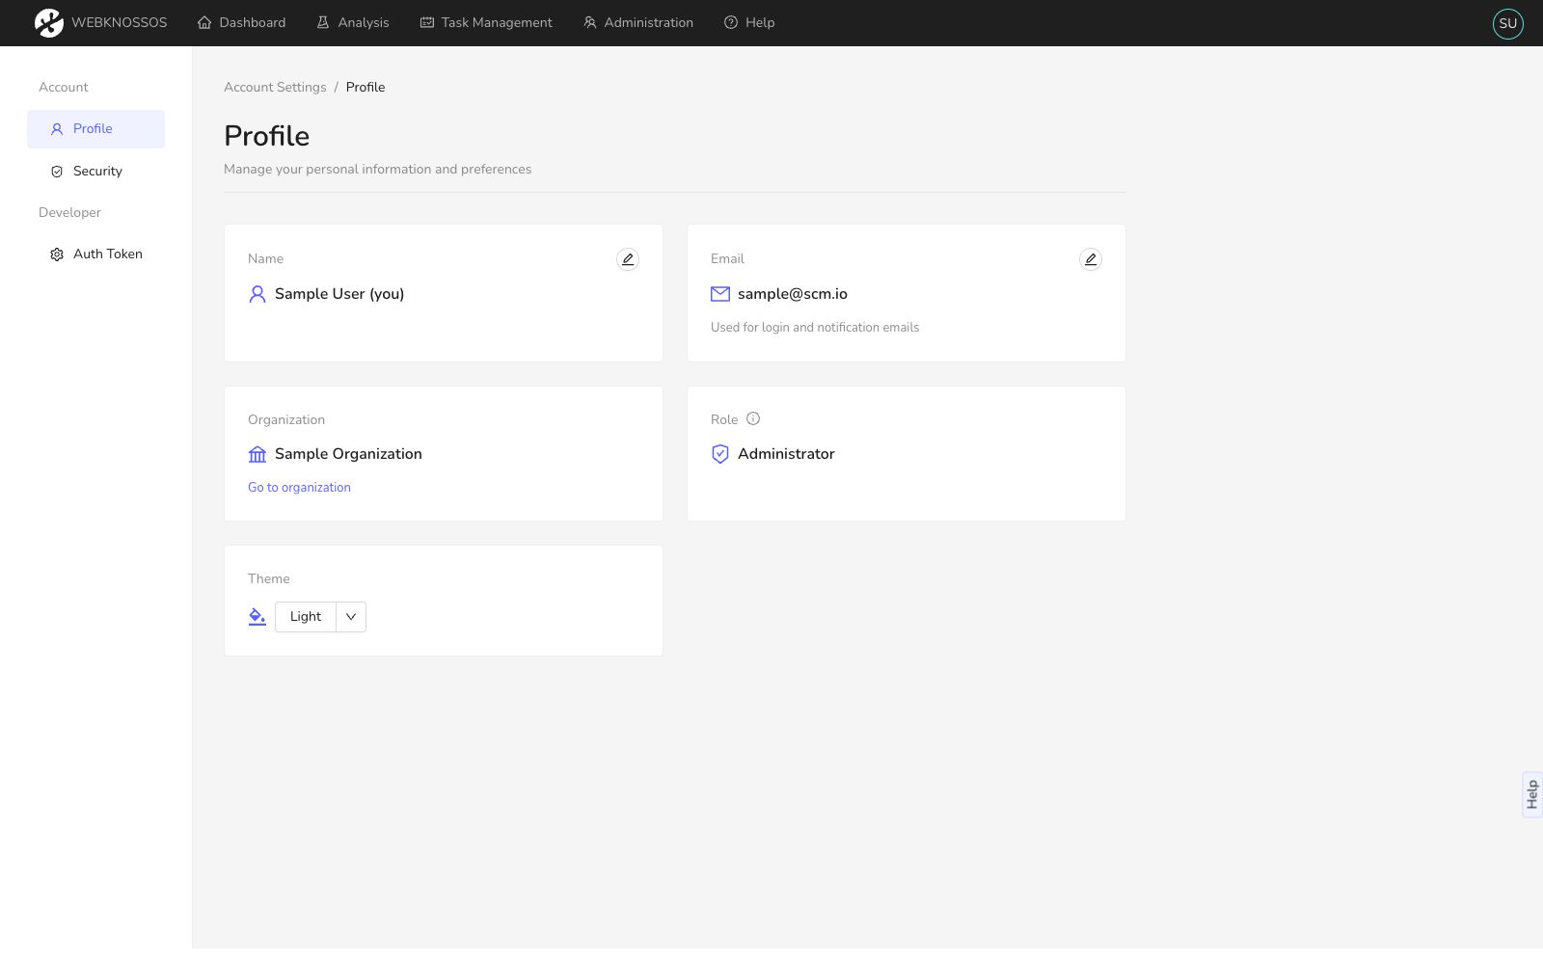Select Profile in the account sidebar
Screen dimensions: 1543x964
pos(95,129)
